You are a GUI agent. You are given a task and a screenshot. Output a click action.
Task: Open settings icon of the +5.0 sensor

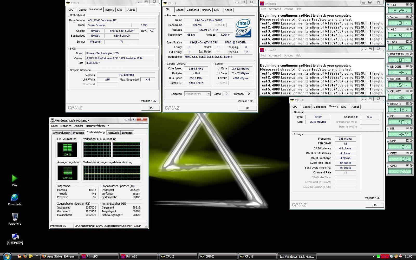coord(407,29)
